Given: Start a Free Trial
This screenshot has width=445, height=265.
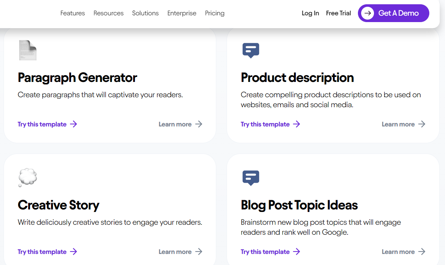Looking at the screenshot, I should point(338,13).
